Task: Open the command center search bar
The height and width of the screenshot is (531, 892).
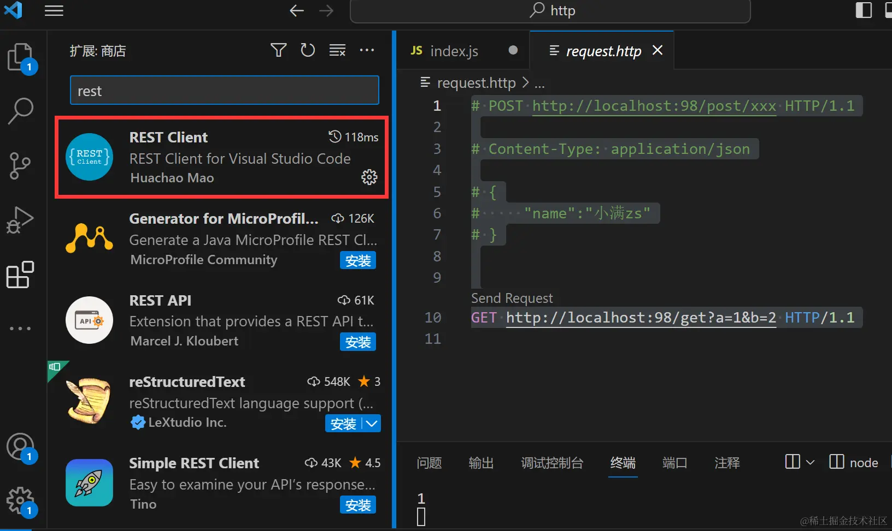Action: (x=550, y=11)
